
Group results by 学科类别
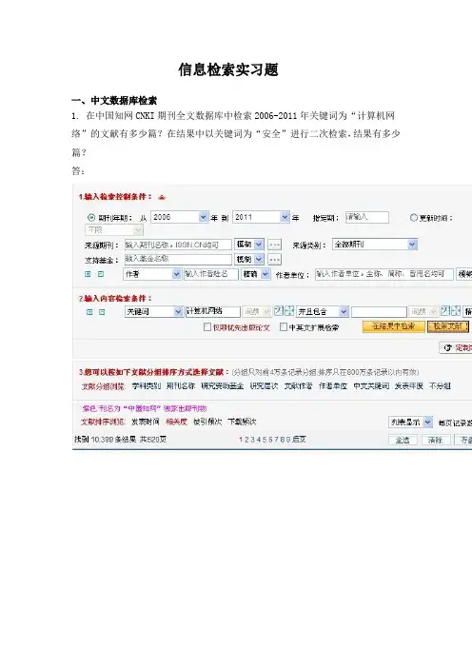[147, 386]
